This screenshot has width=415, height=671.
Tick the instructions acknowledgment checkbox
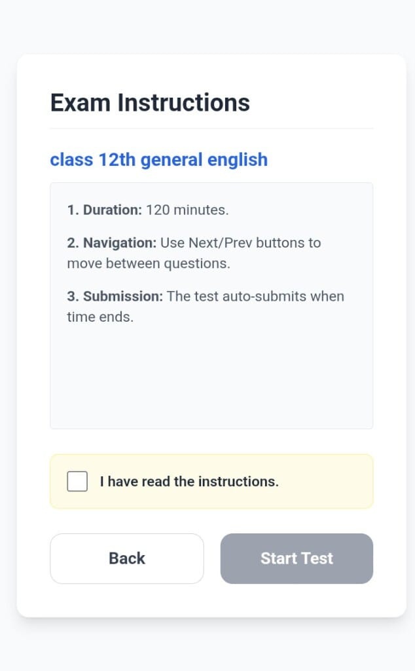[77, 482]
